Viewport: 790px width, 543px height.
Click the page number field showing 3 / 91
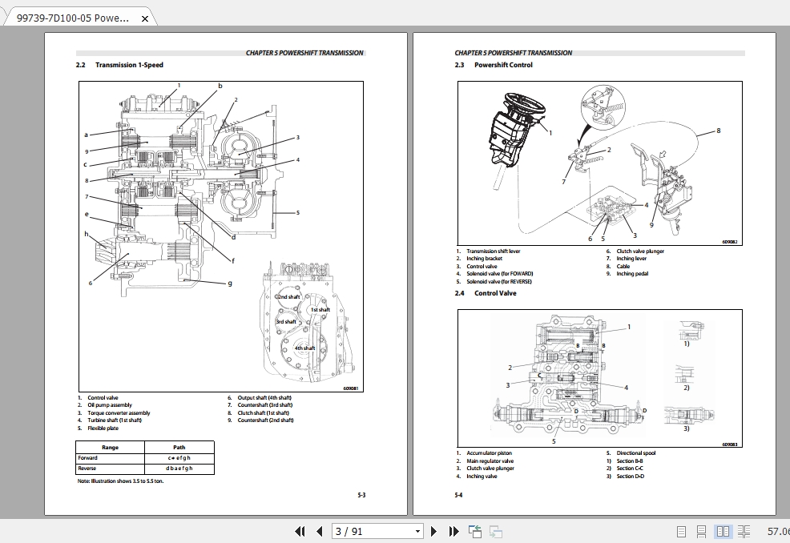[x=373, y=532]
